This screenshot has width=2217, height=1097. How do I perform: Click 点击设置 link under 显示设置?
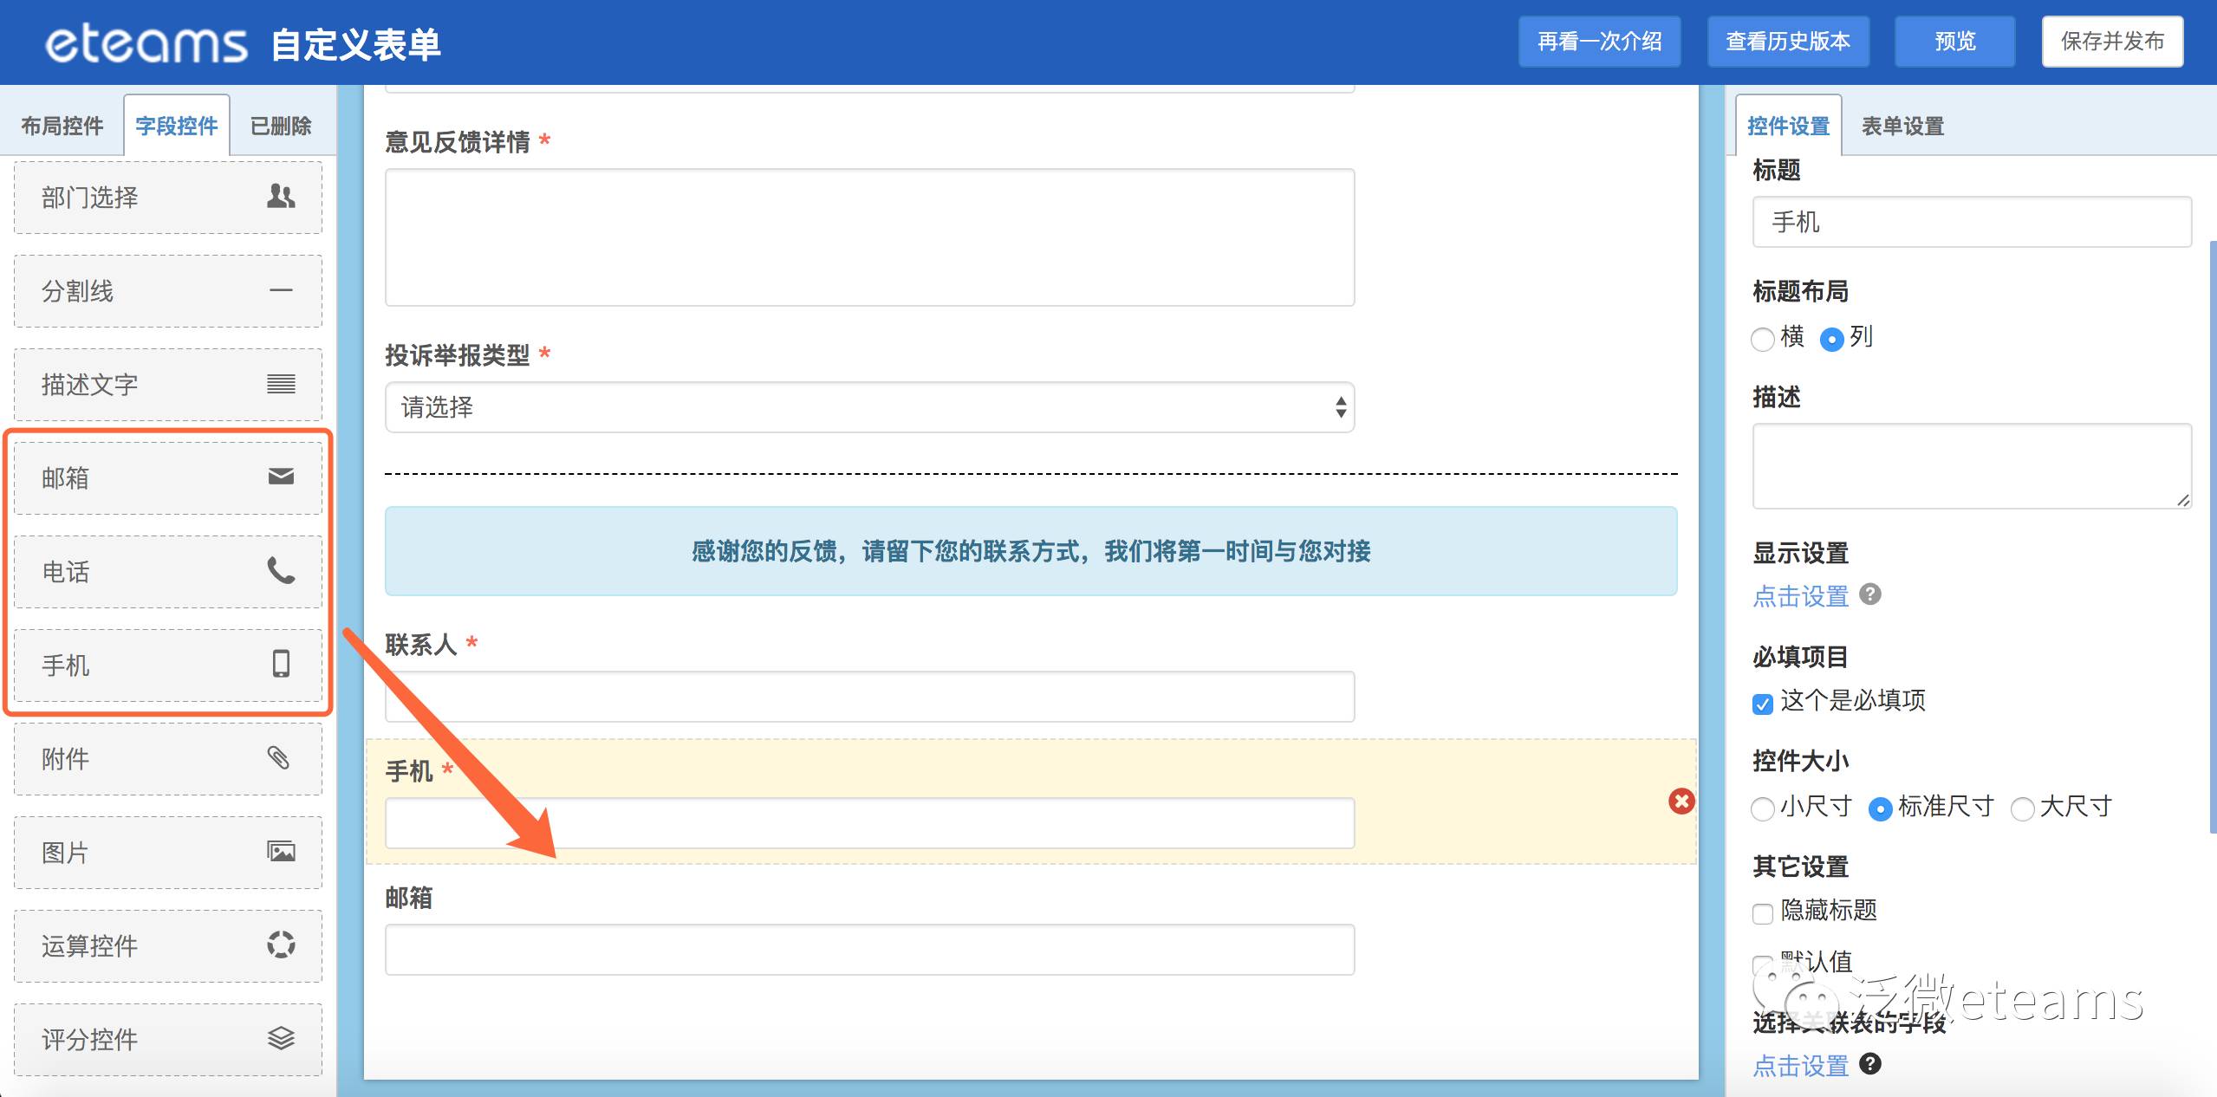pos(1800,596)
